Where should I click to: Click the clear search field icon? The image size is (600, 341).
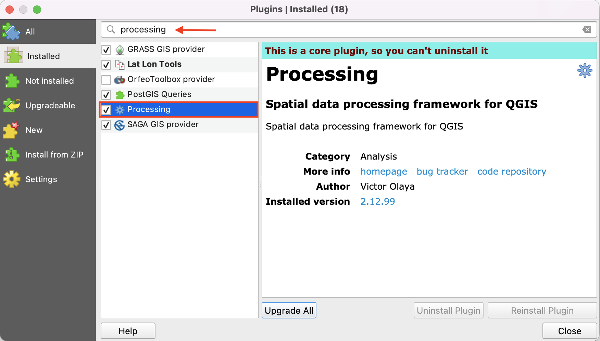point(587,29)
